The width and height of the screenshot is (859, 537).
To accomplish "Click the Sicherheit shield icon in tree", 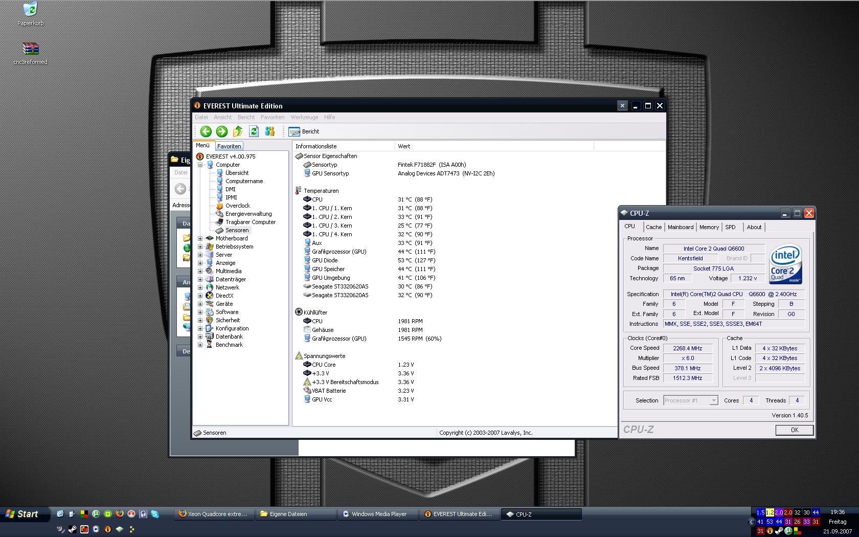I will click(209, 320).
